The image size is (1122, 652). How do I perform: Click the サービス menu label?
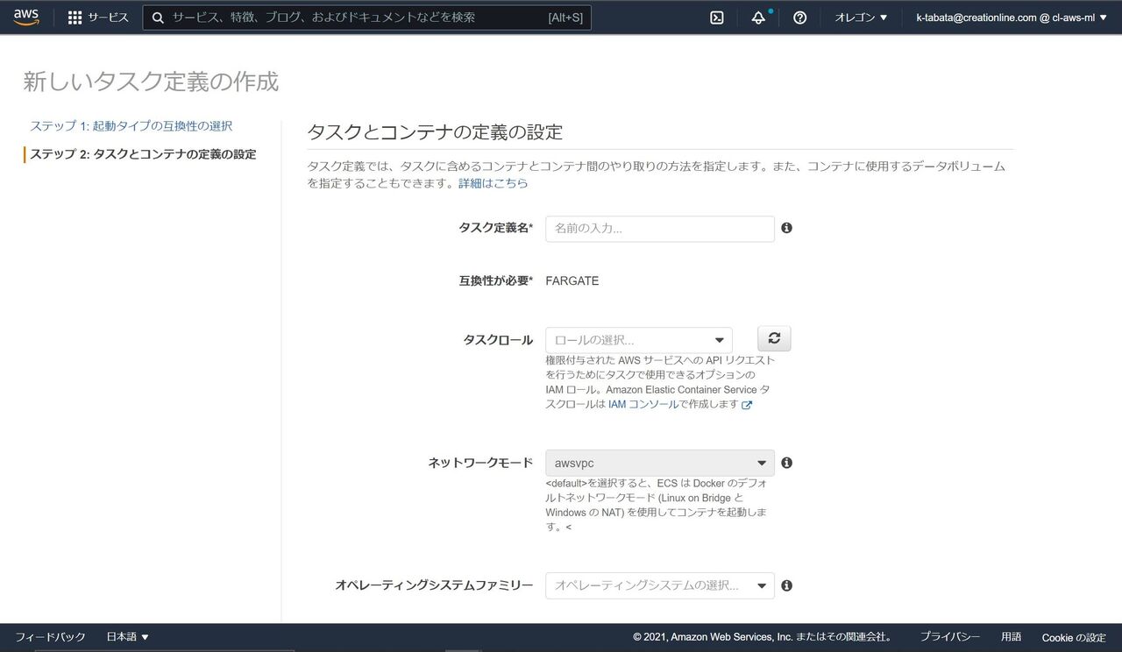click(x=108, y=18)
